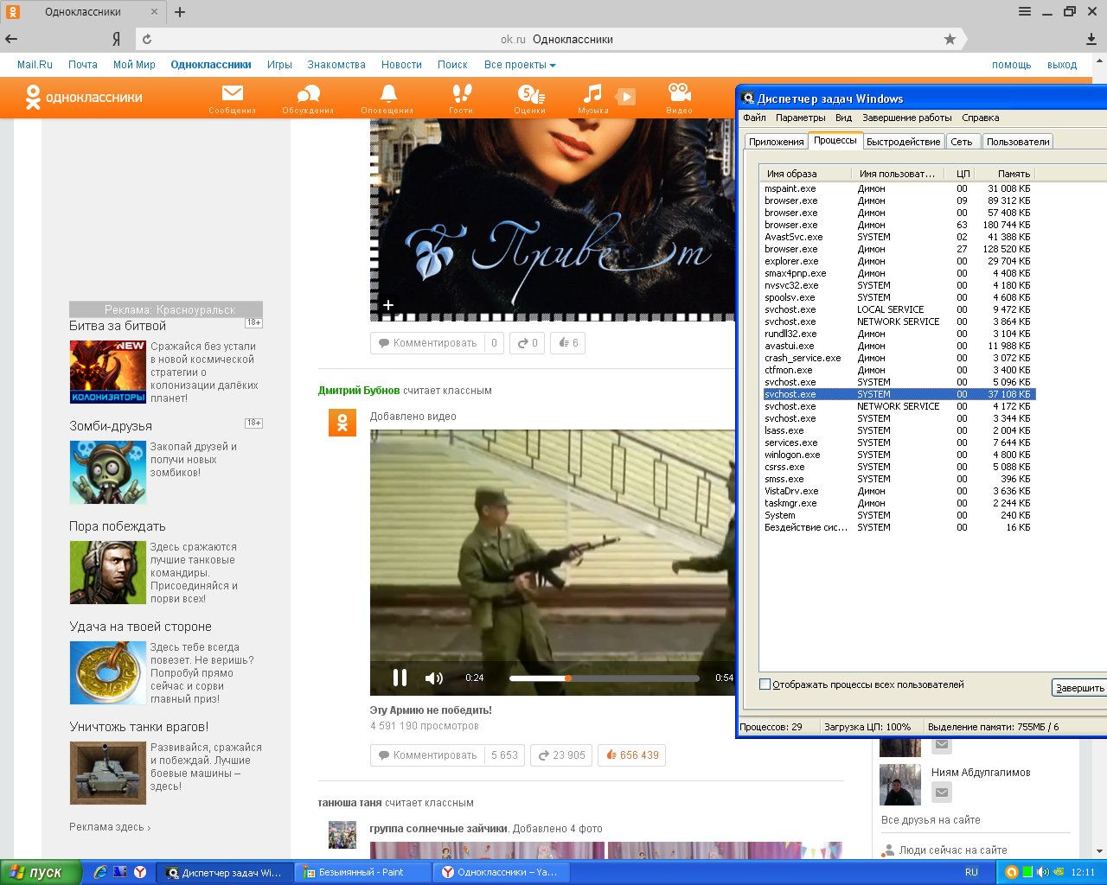Mute the video volume speaker
The image size is (1107, 885).
click(x=433, y=678)
